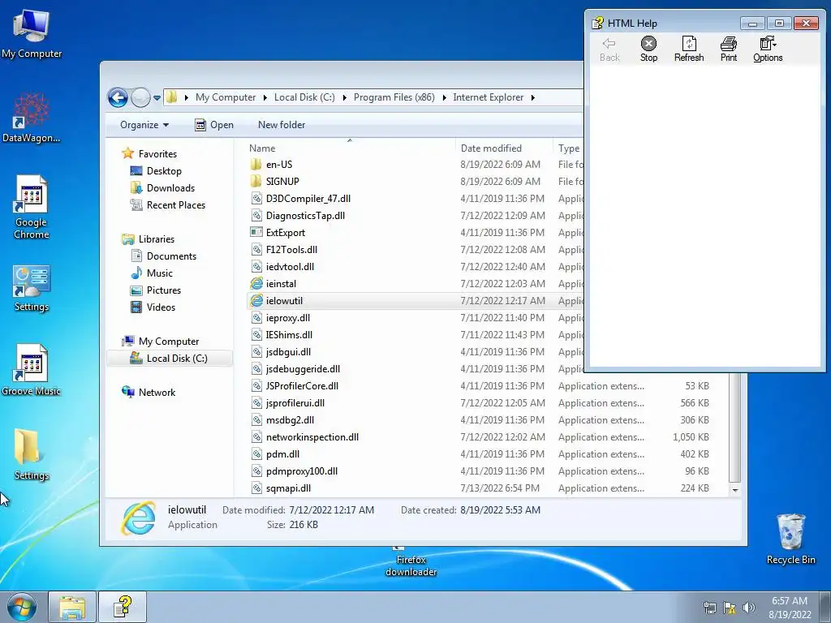
Task: Click the Back arrow in HTML Help
Action: tap(609, 44)
